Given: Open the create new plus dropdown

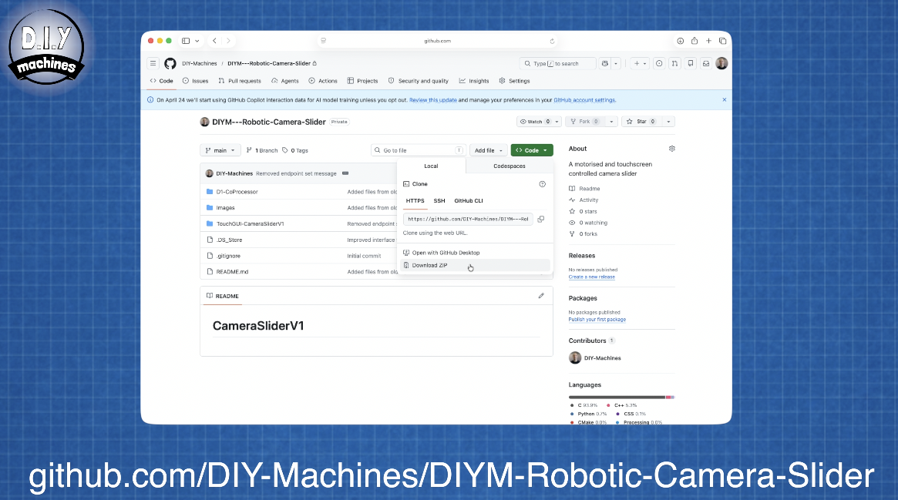Looking at the screenshot, I should coord(641,63).
